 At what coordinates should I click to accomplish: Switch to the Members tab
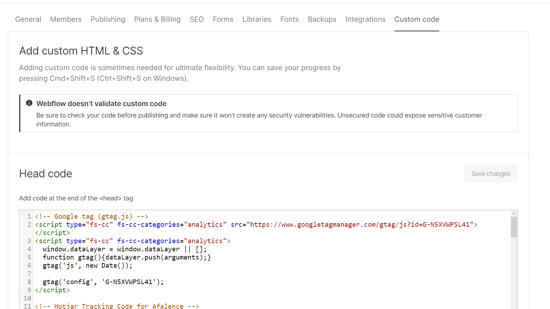click(66, 19)
